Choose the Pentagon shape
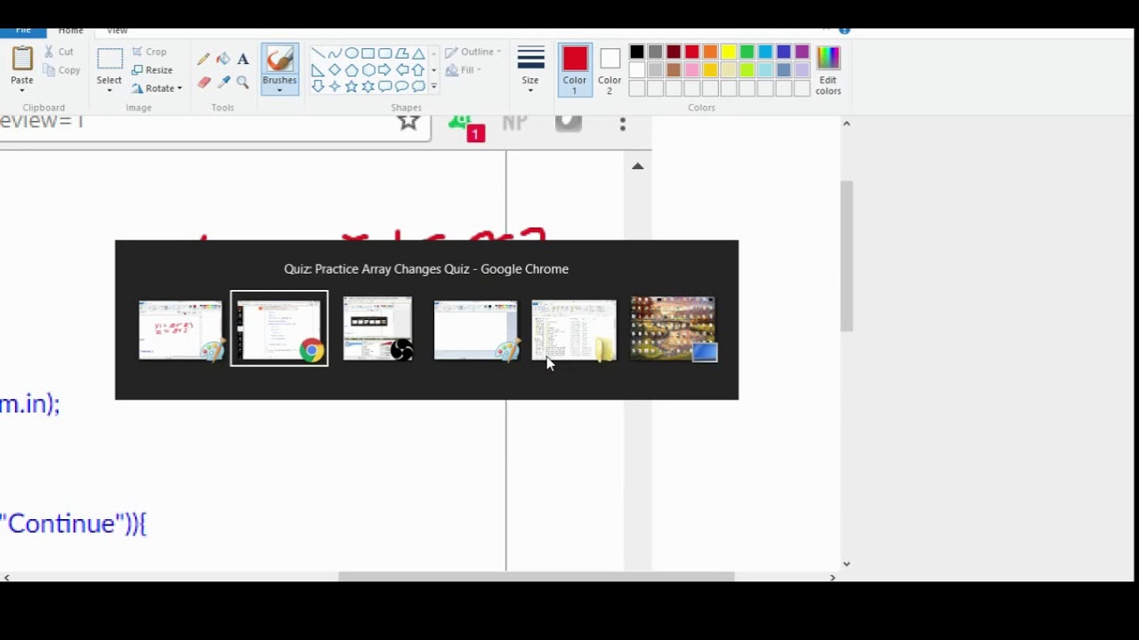1139x640 pixels. tap(351, 69)
